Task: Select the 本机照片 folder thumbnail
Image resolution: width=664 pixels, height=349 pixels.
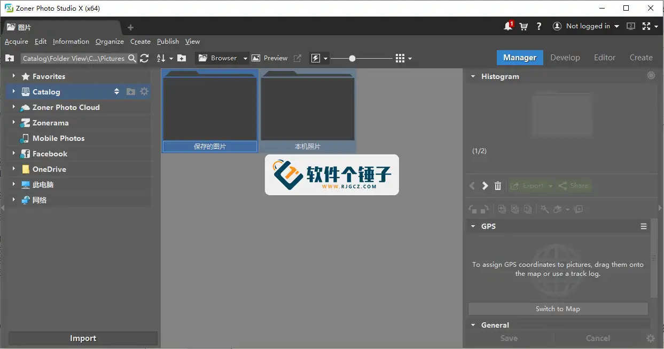Action: coord(308,111)
